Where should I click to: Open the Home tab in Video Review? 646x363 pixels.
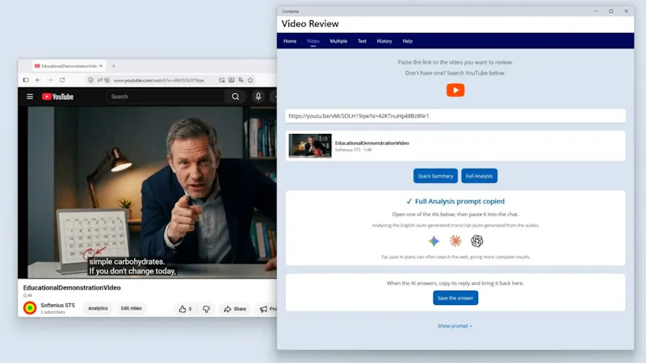290,41
